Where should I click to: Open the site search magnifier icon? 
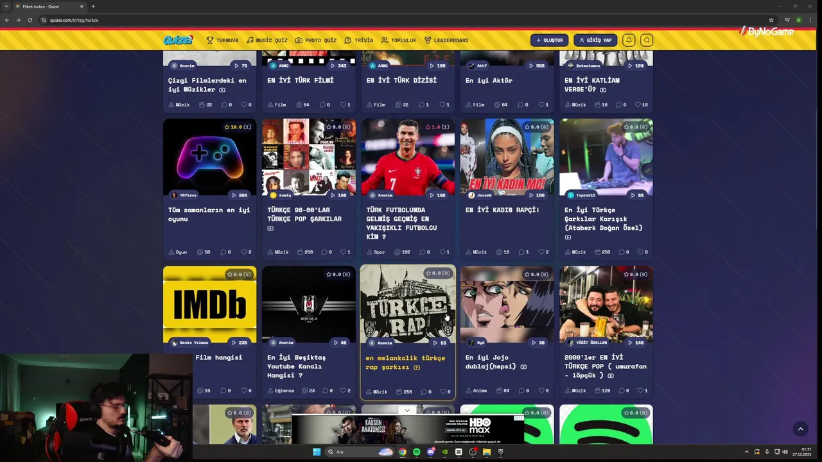[647, 40]
